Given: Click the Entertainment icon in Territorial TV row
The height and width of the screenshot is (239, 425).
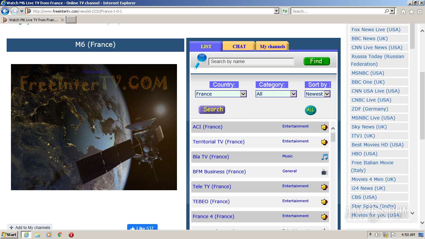Looking at the screenshot, I should [324, 142].
